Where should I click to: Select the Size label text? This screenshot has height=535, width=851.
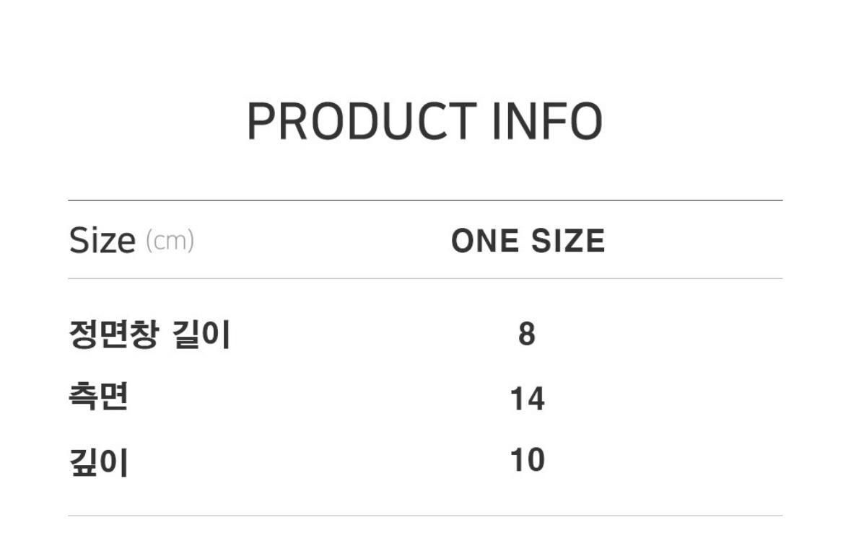pos(102,240)
